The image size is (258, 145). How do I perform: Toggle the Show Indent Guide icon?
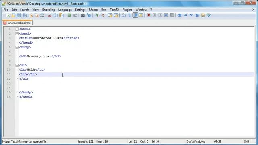pyautogui.click(x=135, y=15)
